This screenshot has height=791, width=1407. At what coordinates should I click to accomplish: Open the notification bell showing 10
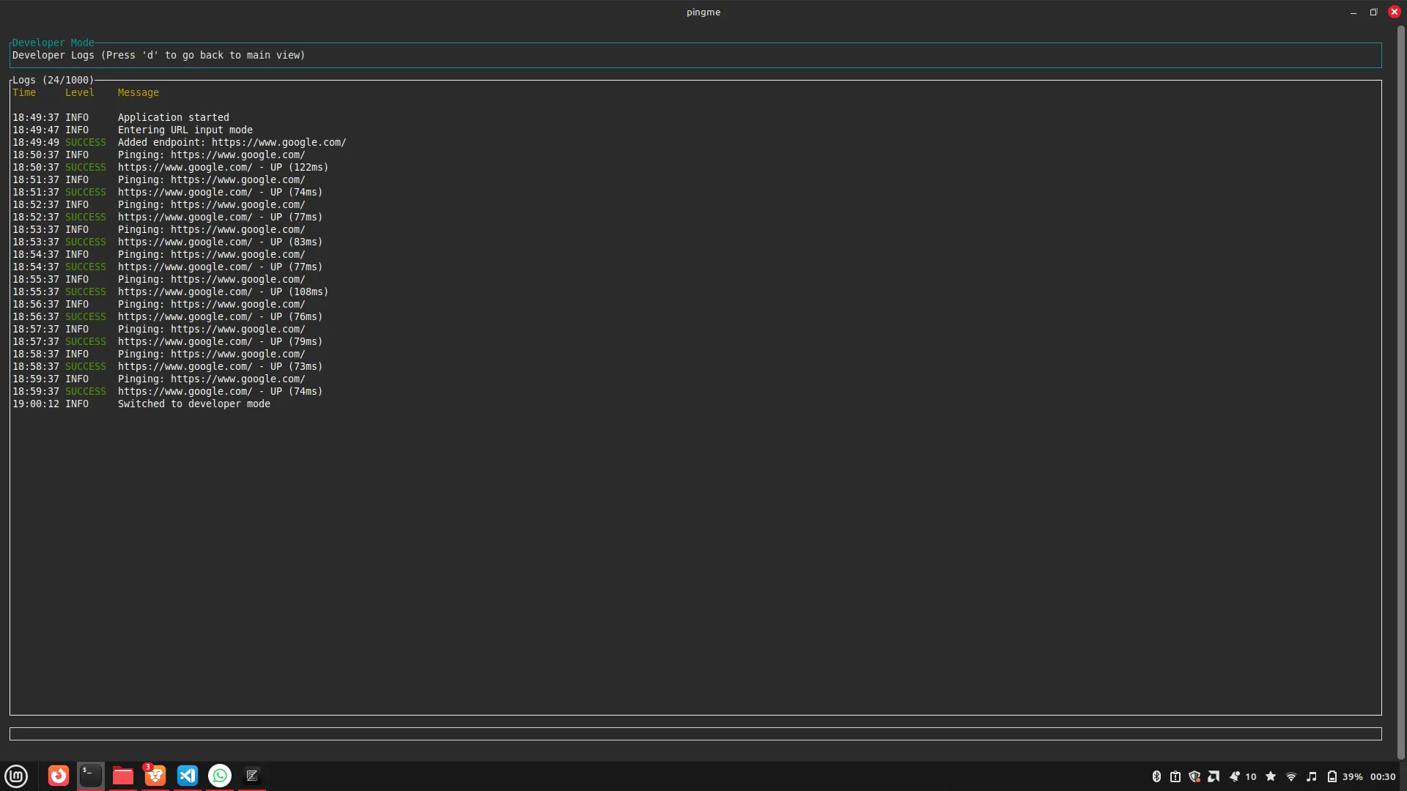pyautogui.click(x=1243, y=776)
